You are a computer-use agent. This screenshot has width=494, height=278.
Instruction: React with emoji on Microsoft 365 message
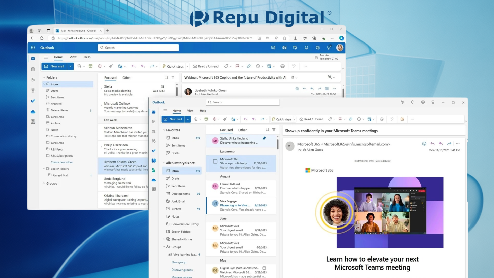coord(424,144)
